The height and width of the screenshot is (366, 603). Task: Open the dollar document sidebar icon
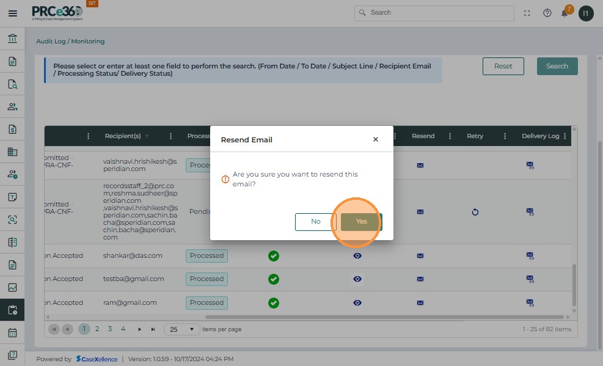click(12, 129)
